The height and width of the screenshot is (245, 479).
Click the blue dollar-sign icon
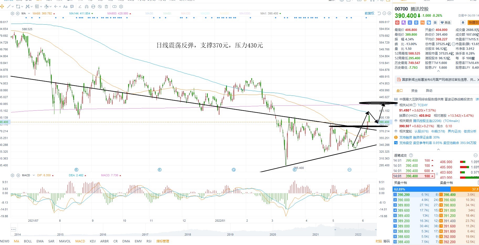416,23
